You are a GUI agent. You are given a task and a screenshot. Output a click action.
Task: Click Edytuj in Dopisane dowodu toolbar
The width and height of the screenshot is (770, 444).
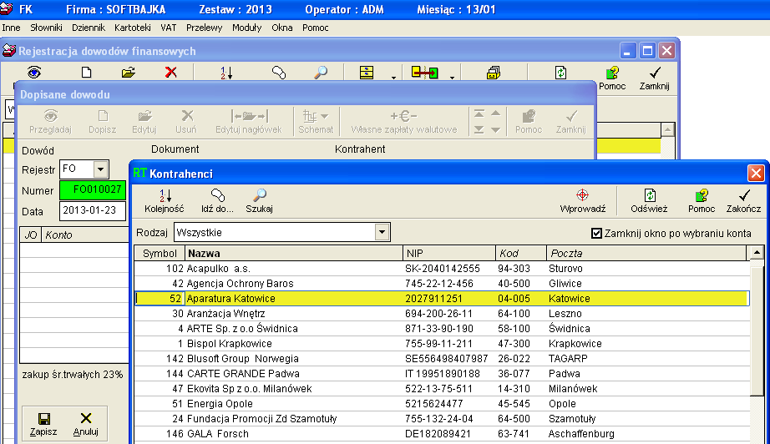pyautogui.click(x=144, y=122)
